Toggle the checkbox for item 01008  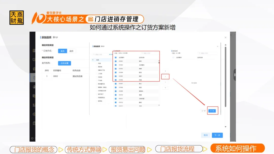click(116, 87)
